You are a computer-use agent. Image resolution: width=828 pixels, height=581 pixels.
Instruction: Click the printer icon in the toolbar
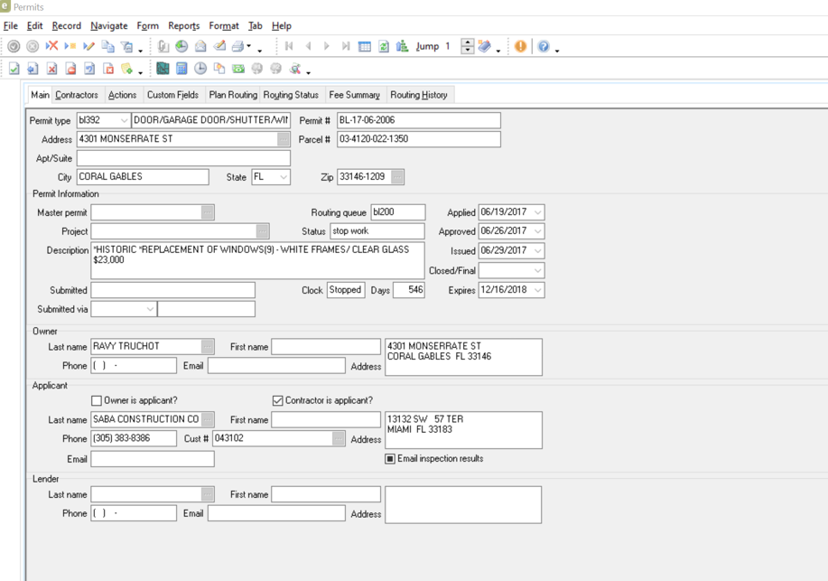click(x=237, y=46)
